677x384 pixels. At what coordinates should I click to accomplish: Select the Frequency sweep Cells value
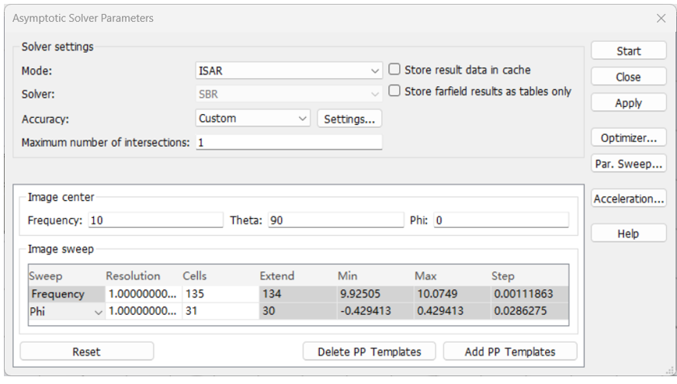point(217,294)
